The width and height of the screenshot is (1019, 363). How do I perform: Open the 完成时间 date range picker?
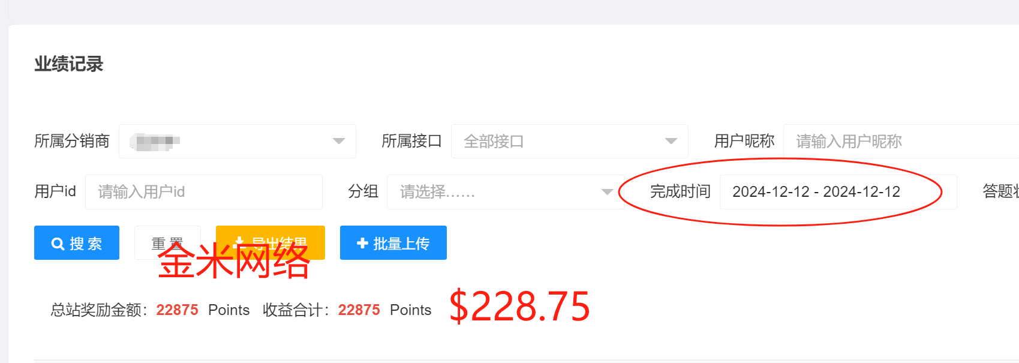[x=838, y=192]
